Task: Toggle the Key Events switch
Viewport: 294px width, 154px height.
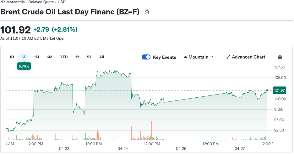Action: [x=146, y=57]
